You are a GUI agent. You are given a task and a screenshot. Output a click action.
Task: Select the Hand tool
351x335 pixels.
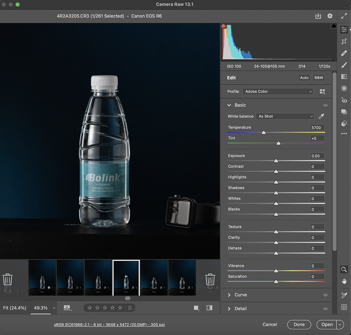344,281
